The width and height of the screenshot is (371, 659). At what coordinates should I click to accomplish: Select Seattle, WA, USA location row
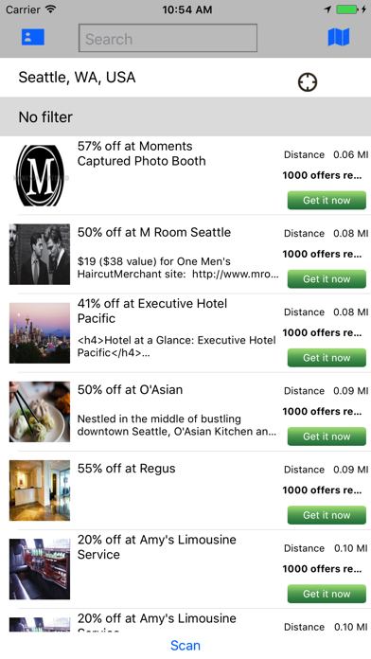[x=185, y=78]
